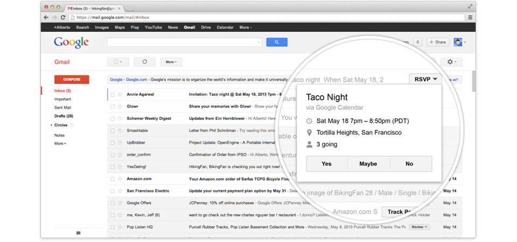
Task: Tick checkbox for Glowr email
Action: pos(113,106)
